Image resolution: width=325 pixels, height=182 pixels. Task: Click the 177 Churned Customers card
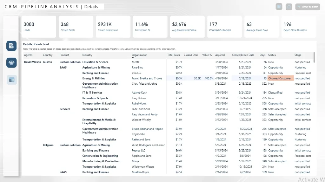[x=225, y=27]
